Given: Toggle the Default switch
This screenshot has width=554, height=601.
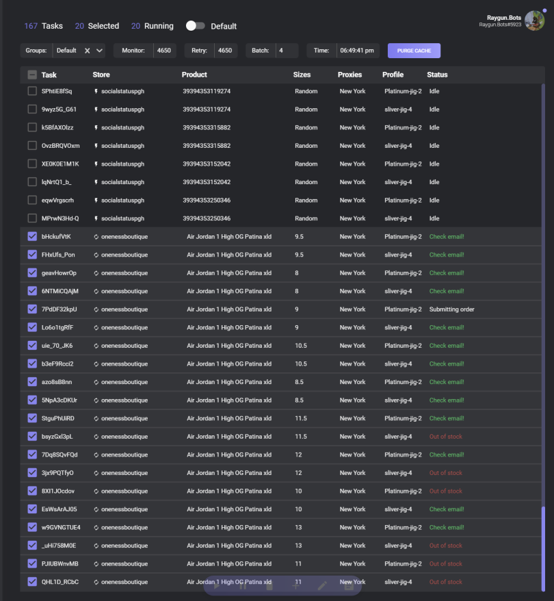Looking at the screenshot, I should tap(195, 26).
